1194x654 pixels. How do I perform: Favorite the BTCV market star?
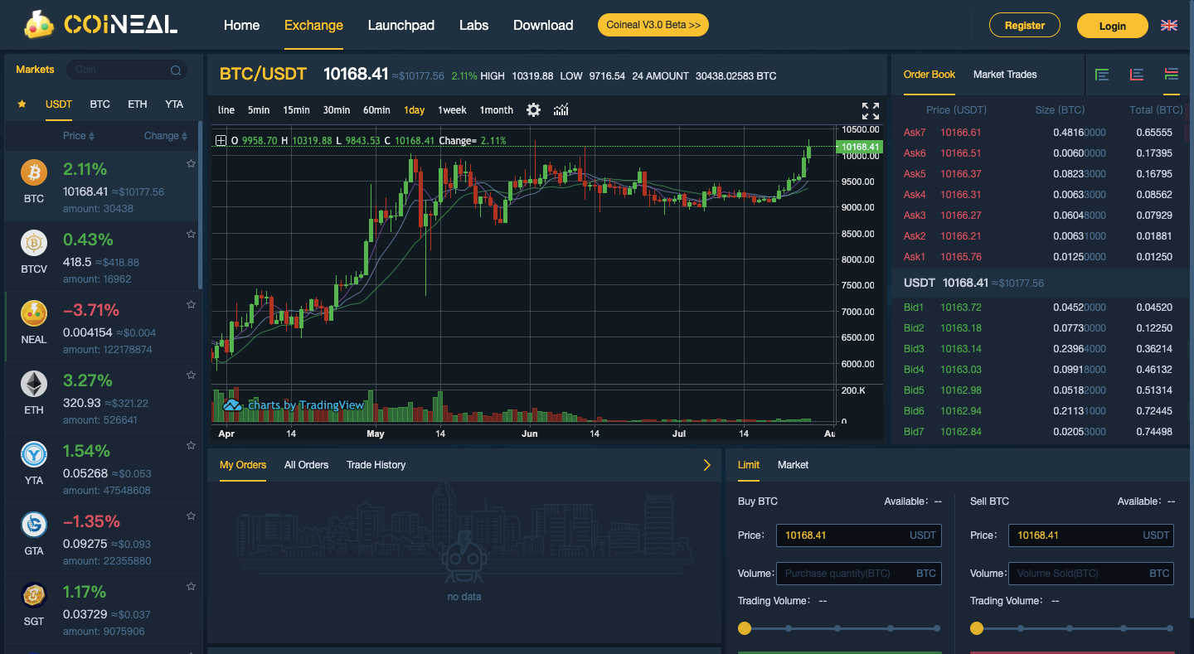[x=191, y=235]
